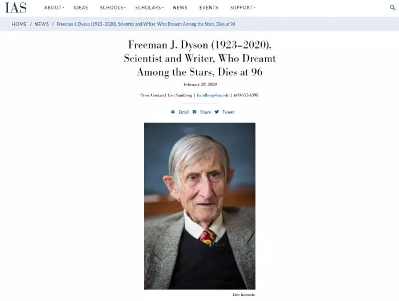Image resolution: width=399 pixels, height=301 pixels.
Task: Click the Share text link
Action: (205, 112)
